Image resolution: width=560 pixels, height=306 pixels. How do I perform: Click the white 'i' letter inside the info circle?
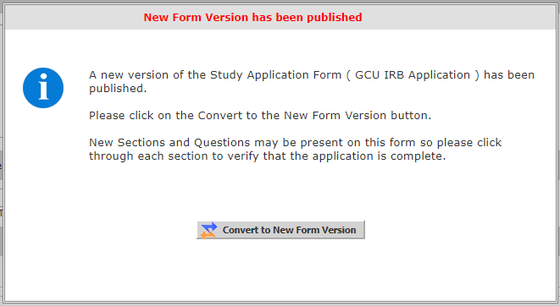[x=43, y=86]
